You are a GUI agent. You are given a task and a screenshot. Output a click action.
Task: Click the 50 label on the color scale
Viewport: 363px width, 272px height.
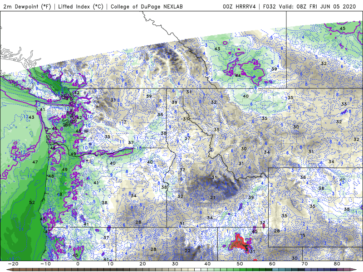[240, 264]
